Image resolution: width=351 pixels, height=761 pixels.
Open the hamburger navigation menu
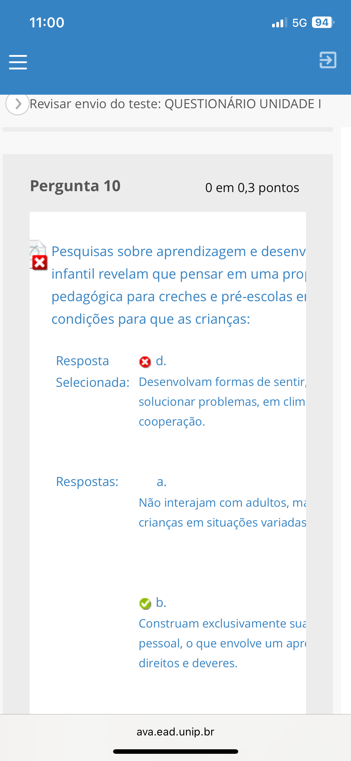[x=18, y=62]
